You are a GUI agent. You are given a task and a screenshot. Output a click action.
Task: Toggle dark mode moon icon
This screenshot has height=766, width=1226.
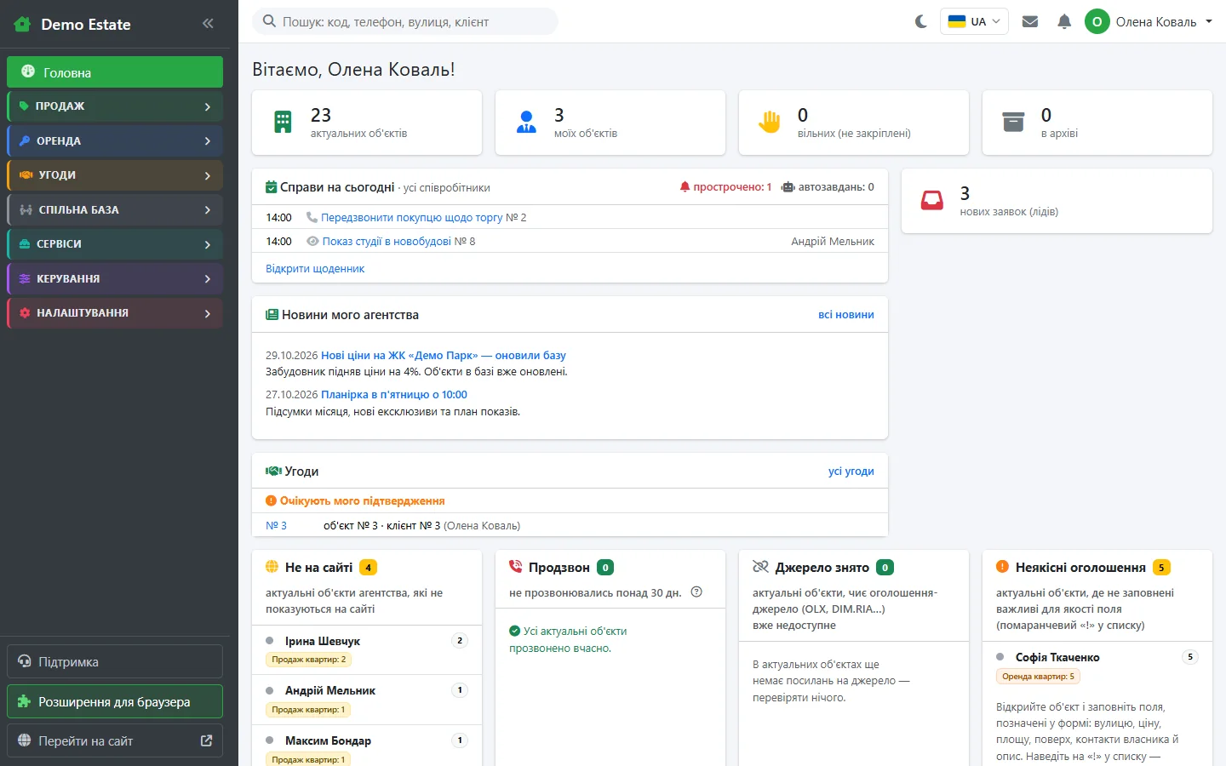tap(921, 21)
